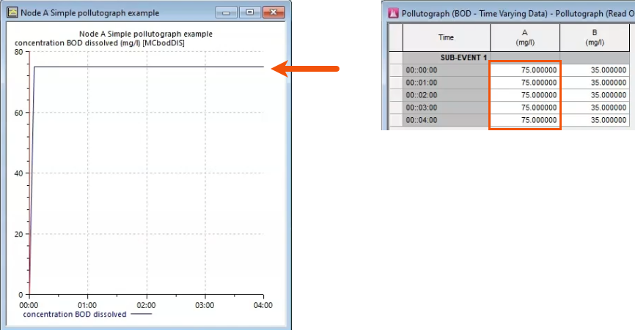This screenshot has width=635, height=330.
Task: Click the 04:00 label on the x-axis
Action: click(x=263, y=305)
